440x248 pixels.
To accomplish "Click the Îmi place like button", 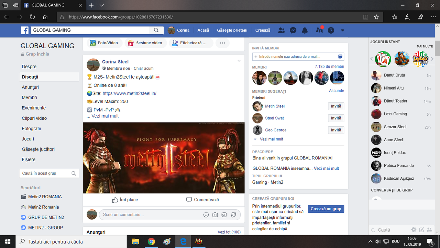I will pos(125,200).
